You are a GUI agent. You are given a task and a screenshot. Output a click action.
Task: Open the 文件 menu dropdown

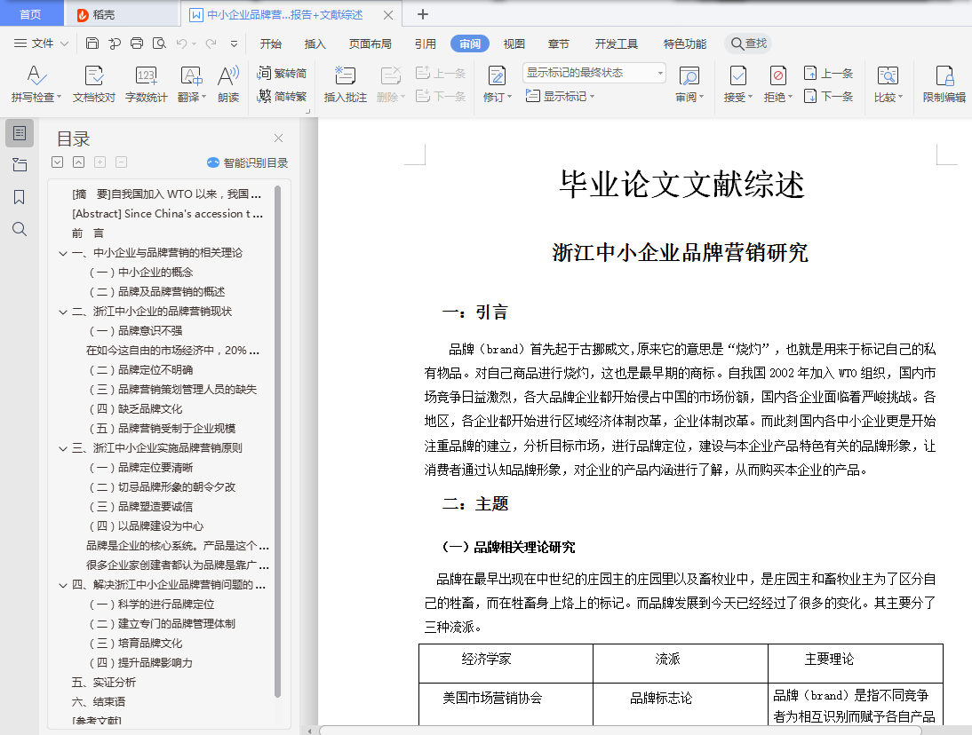click(x=41, y=43)
